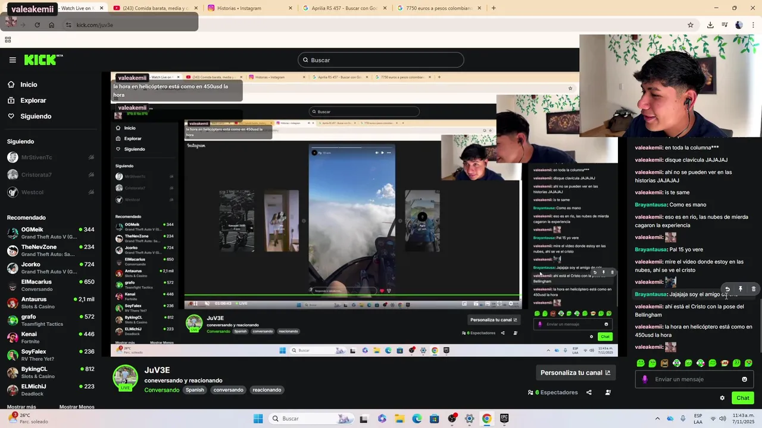Open Windows Start menu
The width and height of the screenshot is (762, 428).
coord(258,418)
